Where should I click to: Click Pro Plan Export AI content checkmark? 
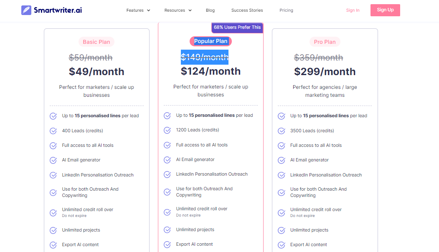281,245
